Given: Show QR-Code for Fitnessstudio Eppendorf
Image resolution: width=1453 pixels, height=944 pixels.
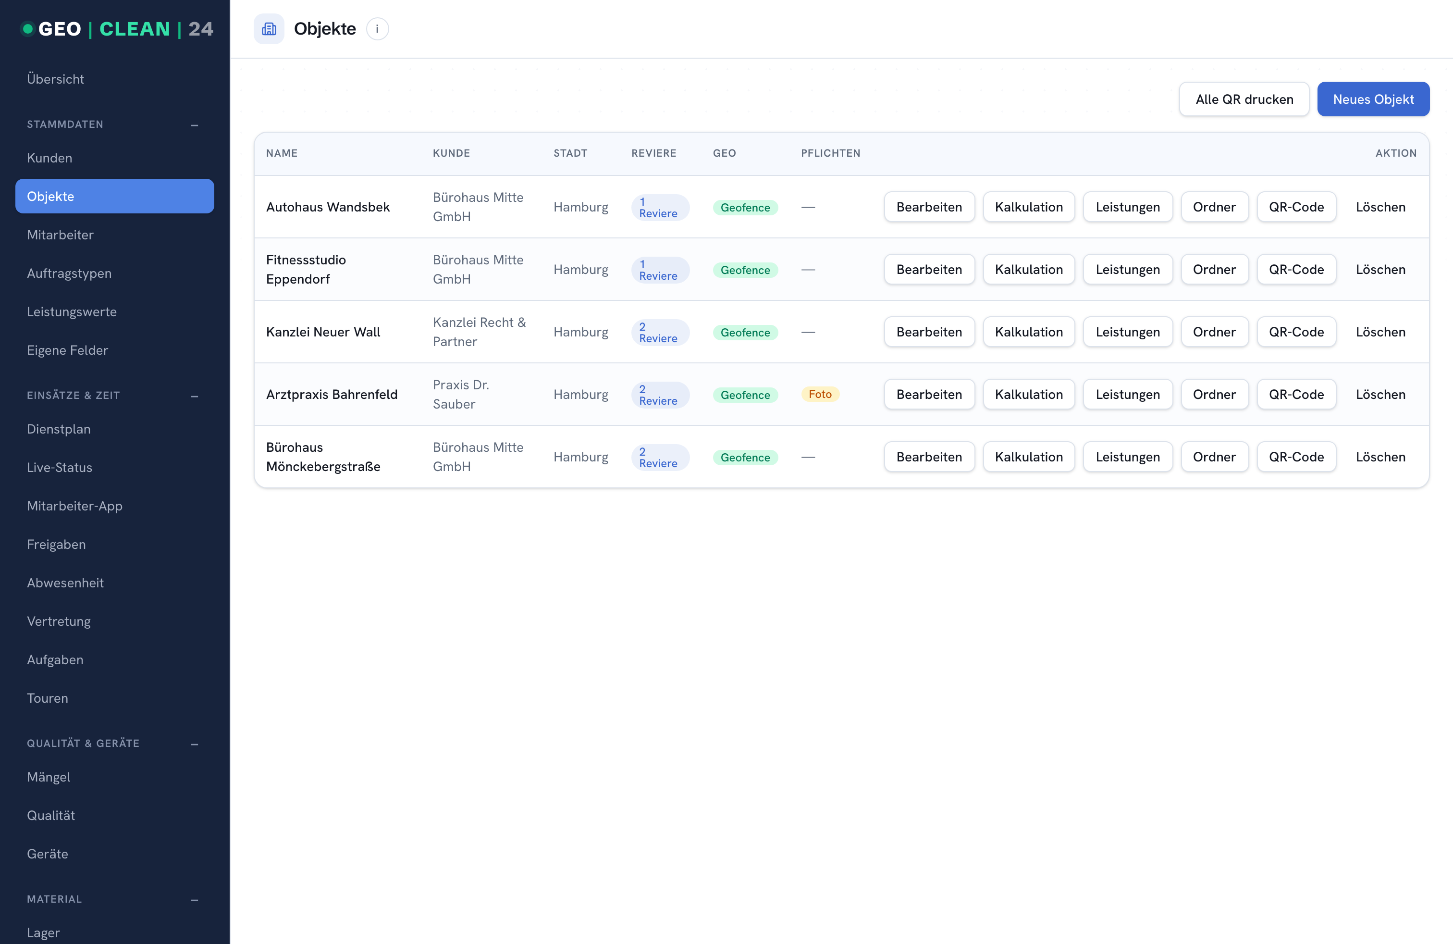Looking at the screenshot, I should (x=1296, y=269).
